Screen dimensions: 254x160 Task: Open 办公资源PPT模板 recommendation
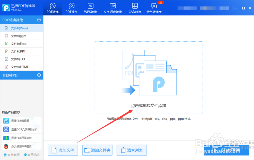tap(22, 146)
